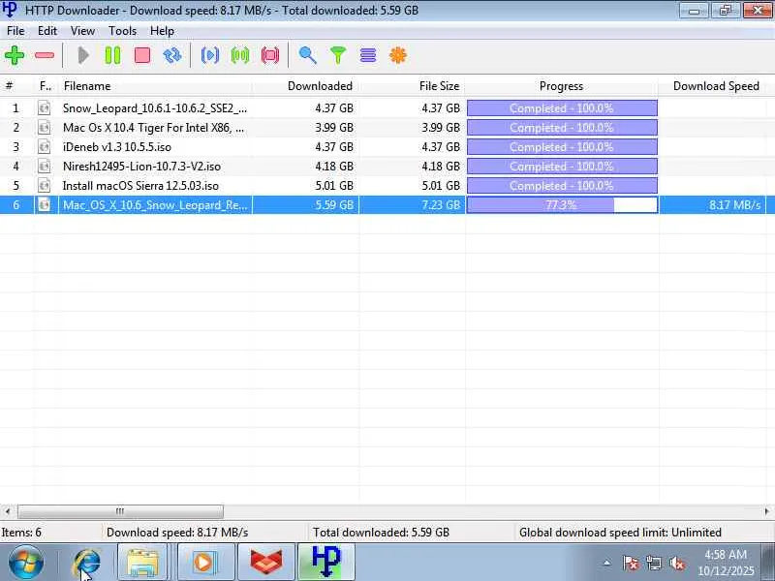The height and width of the screenshot is (581, 775).
Task: Open Windows Explorer folder taskbar icon
Action: coord(142,563)
